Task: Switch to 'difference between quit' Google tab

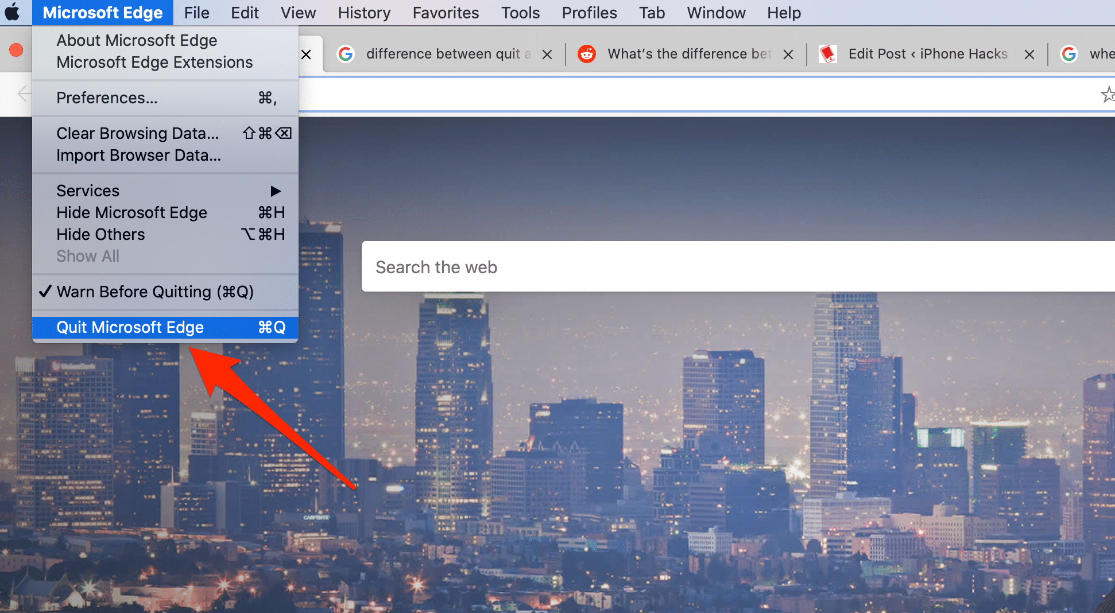Action: click(x=442, y=54)
